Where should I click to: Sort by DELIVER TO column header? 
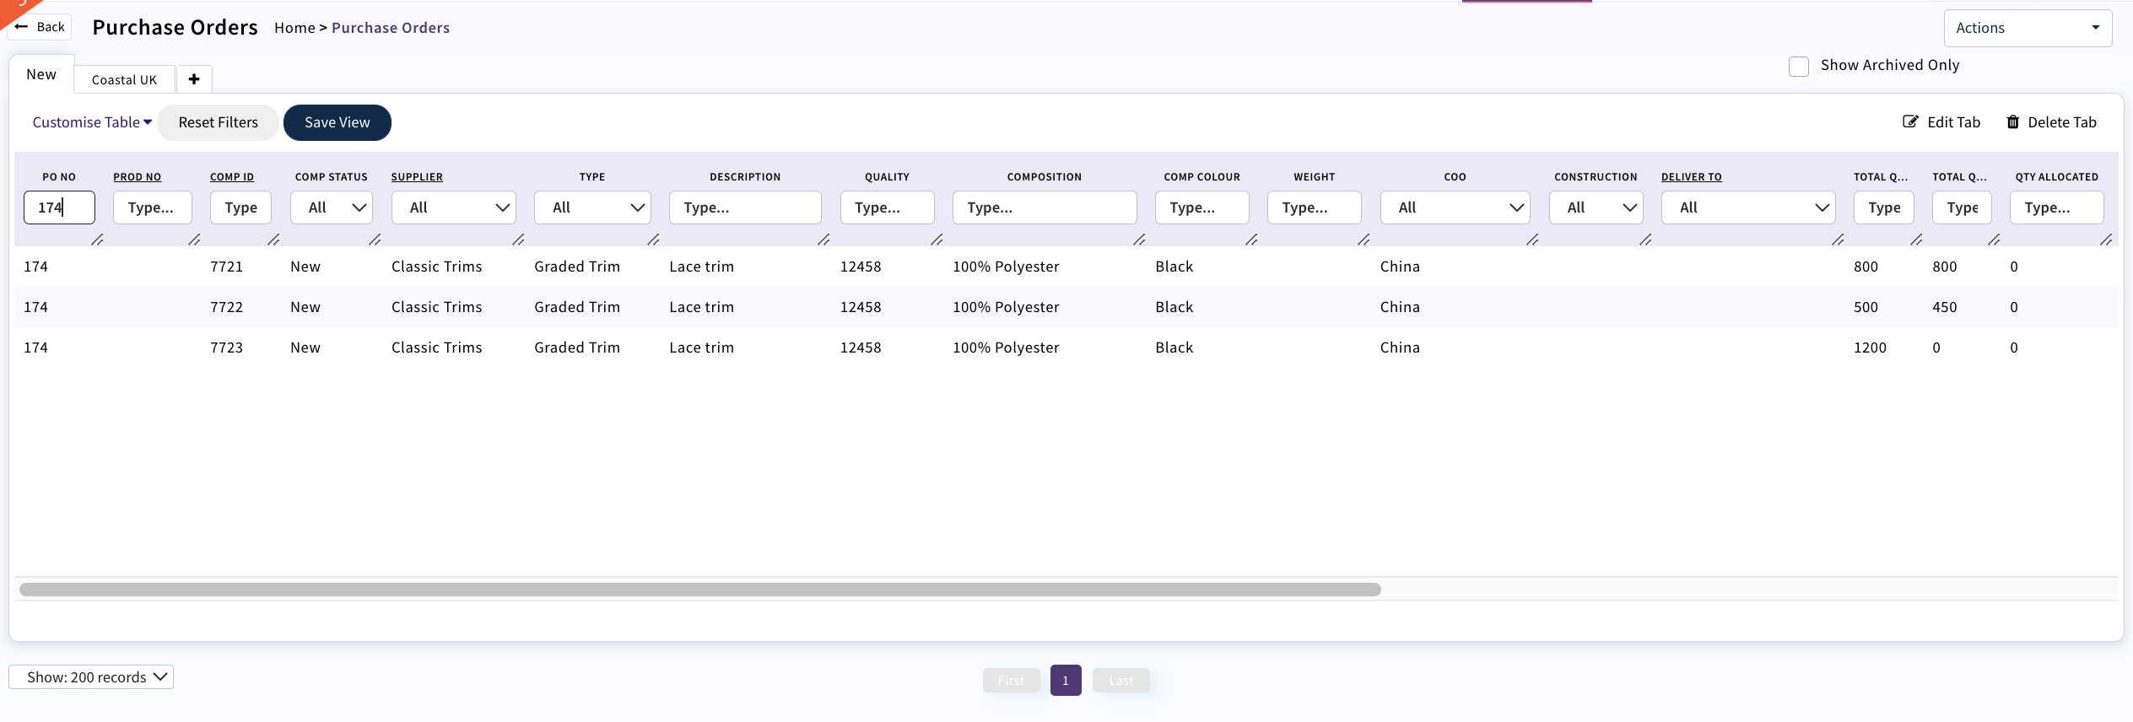(1692, 177)
